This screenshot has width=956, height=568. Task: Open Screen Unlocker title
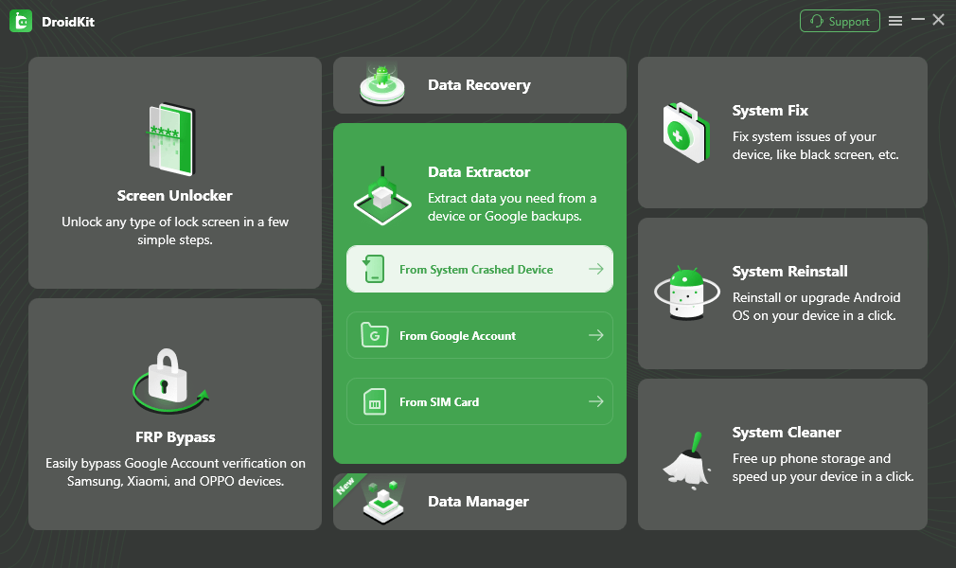tap(174, 196)
